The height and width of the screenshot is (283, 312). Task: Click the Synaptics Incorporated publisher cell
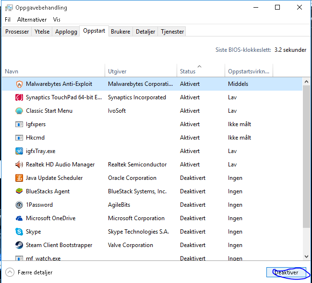137,97
